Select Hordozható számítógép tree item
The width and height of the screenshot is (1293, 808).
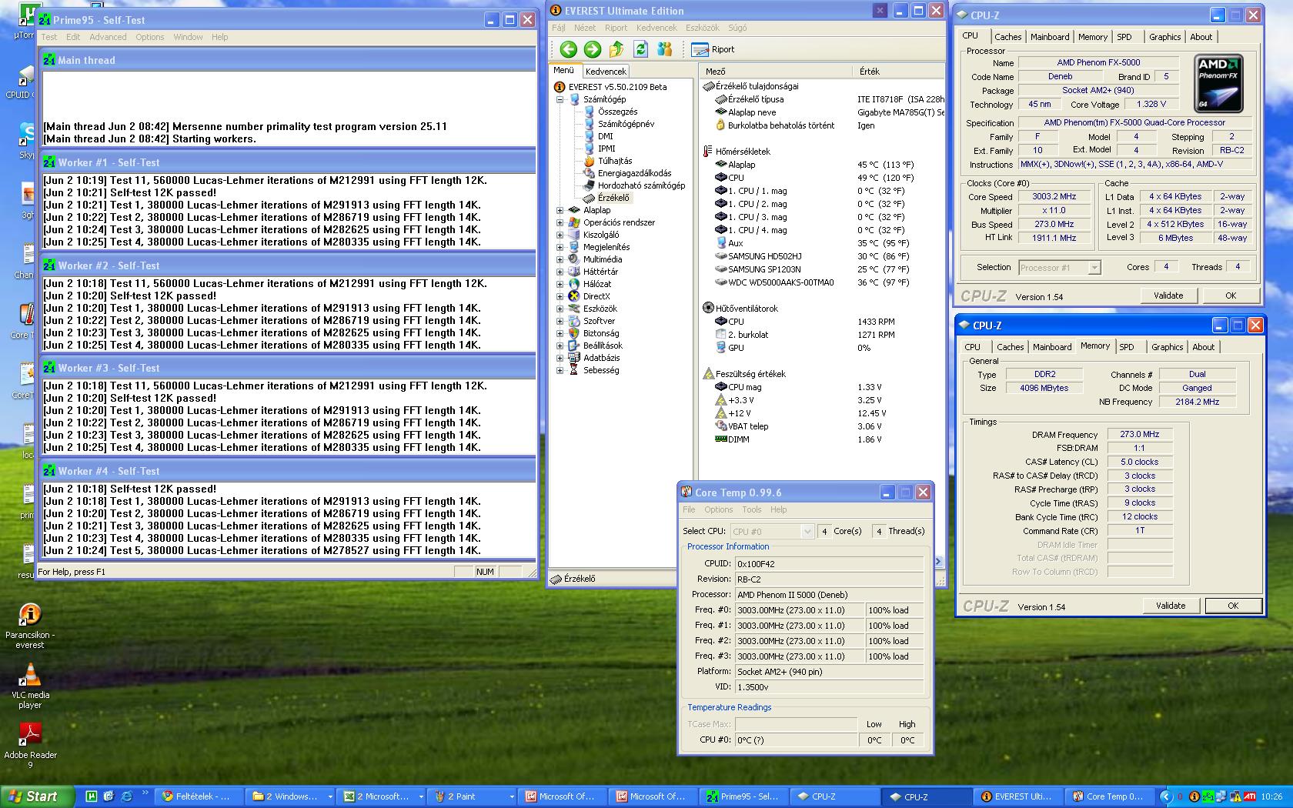641,185
